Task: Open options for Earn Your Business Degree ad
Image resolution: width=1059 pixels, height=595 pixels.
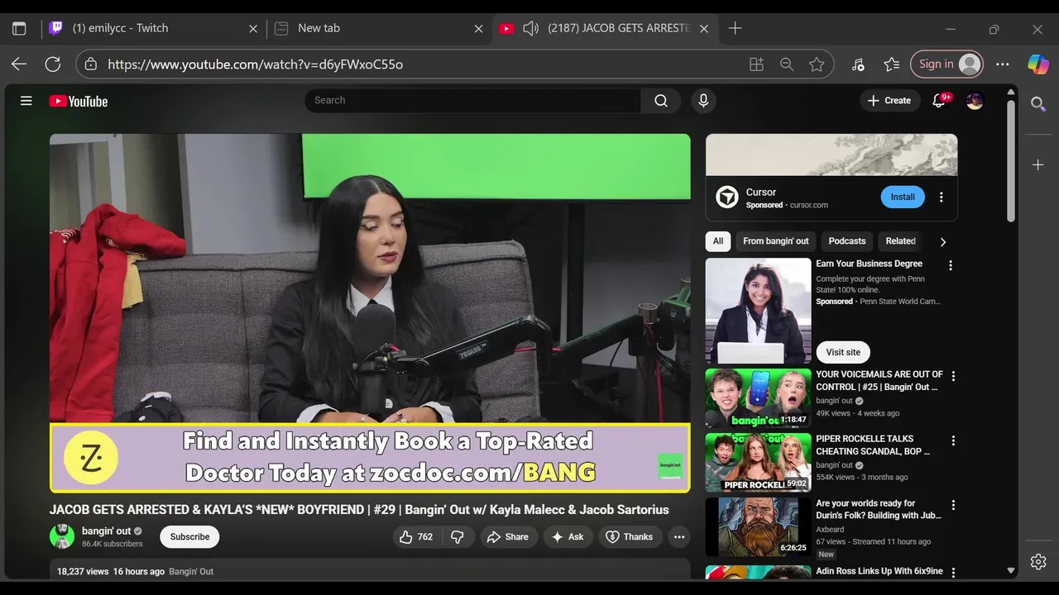Action: (951, 265)
